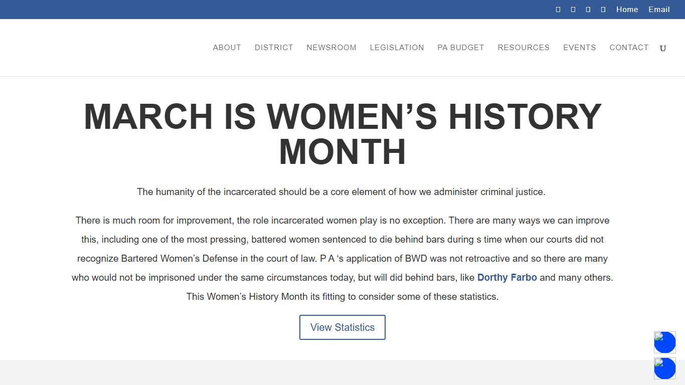The width and height of the screenshot is (685, 385).
Task: Select the NEWSROOM navigation item
Action: 331,48
